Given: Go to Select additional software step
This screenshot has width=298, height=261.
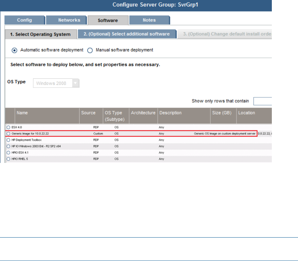Looking at the screenshot, I should tap(127, 34).
